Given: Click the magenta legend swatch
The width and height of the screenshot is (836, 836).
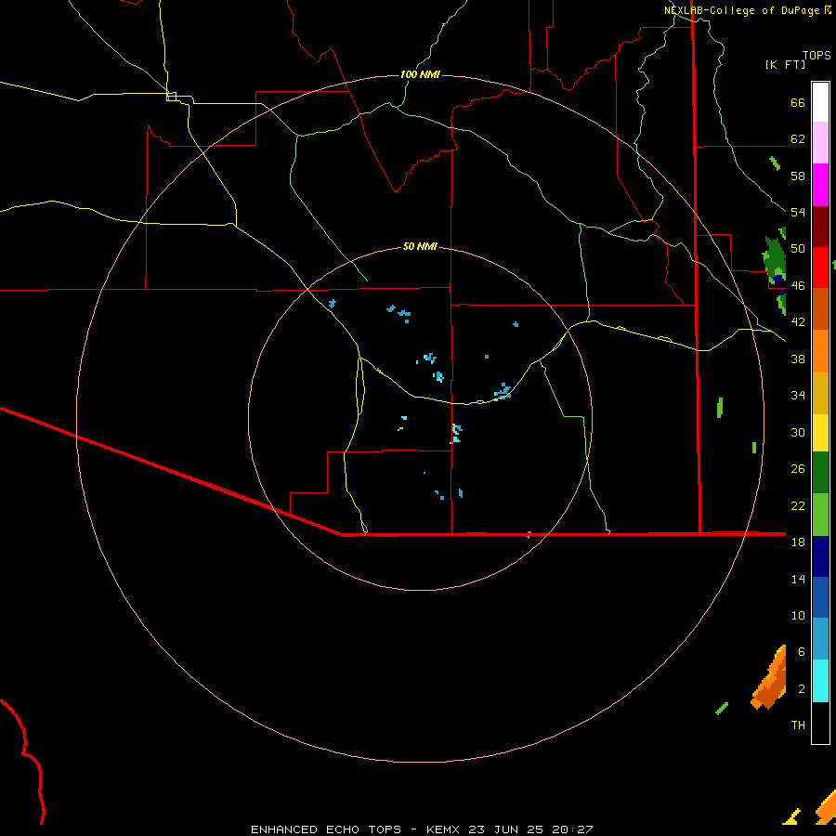Looking at the screenshot, I should [x=820, y=185].
